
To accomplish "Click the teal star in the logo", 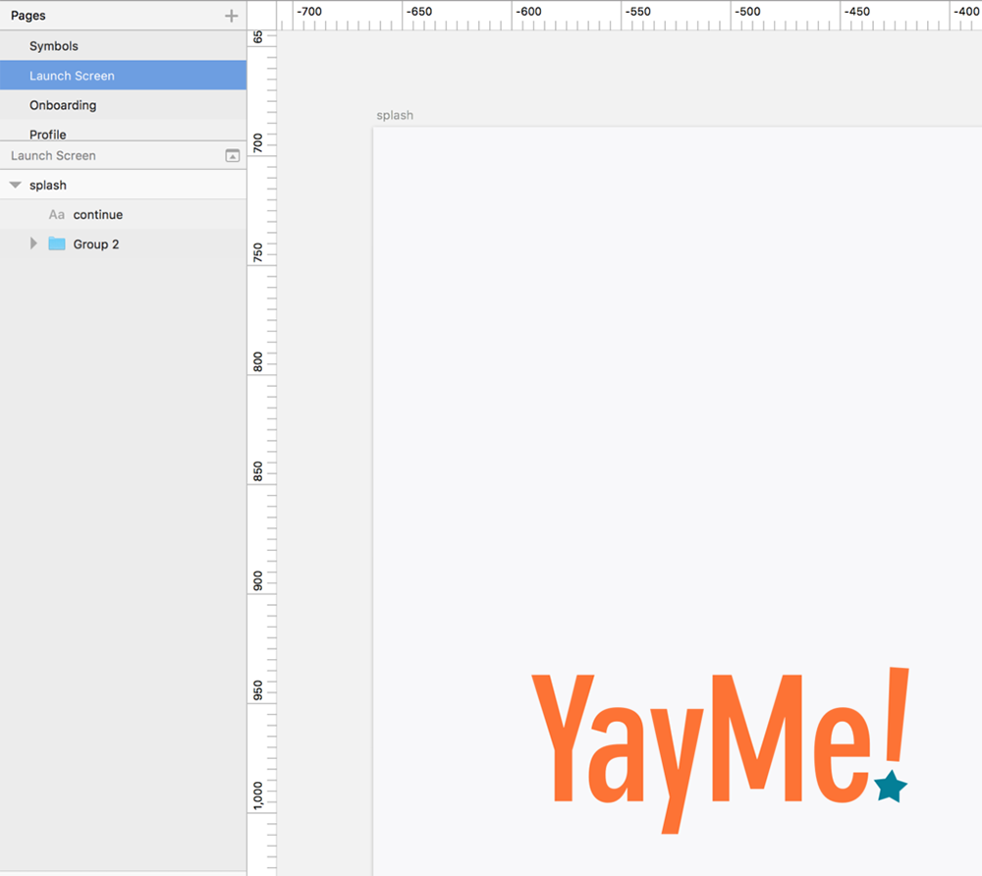I will 891,787.
